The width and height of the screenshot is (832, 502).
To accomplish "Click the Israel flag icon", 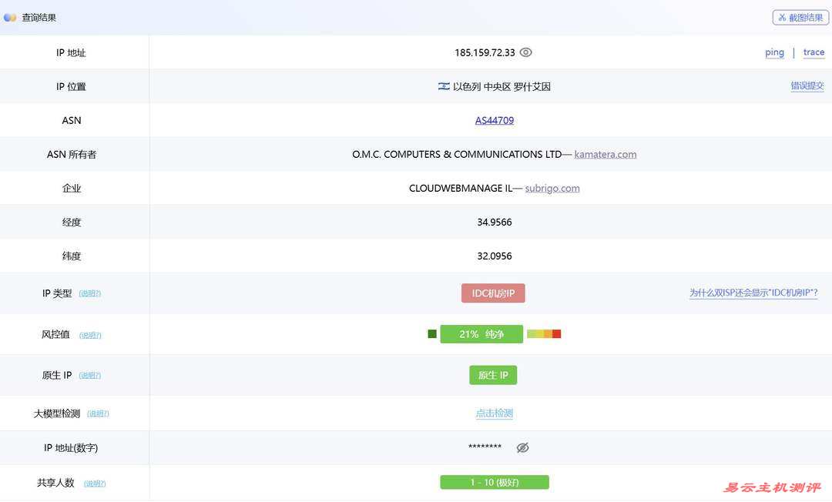I will [444, 86].
